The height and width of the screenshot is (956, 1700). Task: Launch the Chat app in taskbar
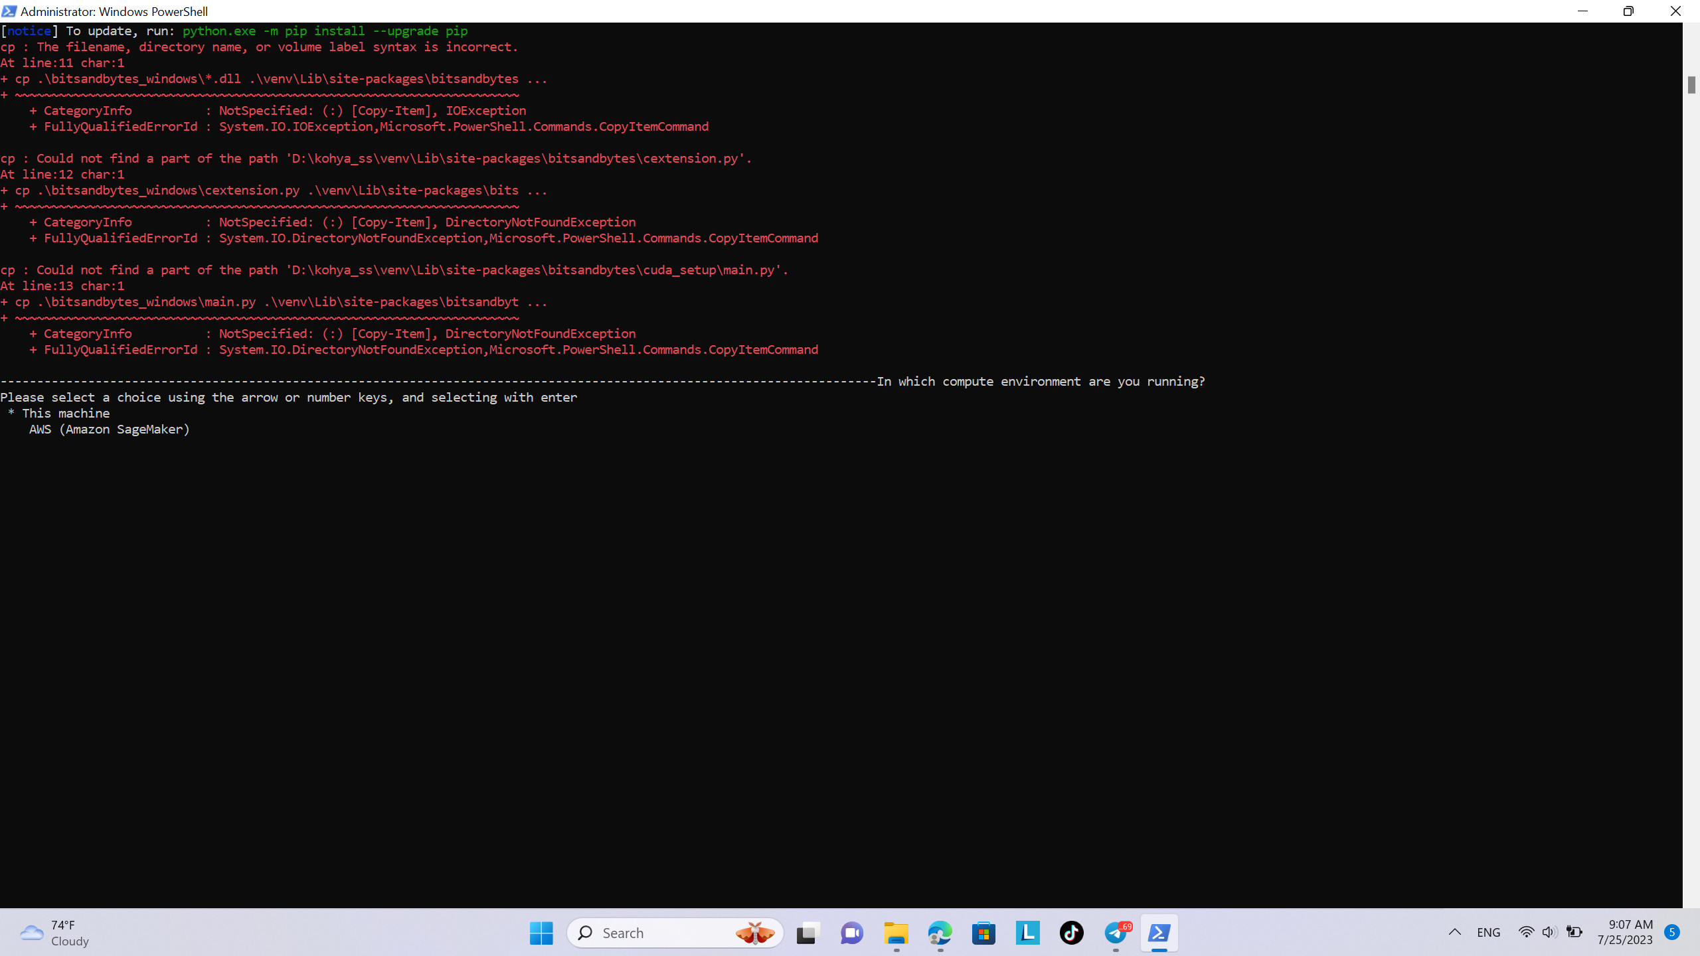tap(851, 933)
